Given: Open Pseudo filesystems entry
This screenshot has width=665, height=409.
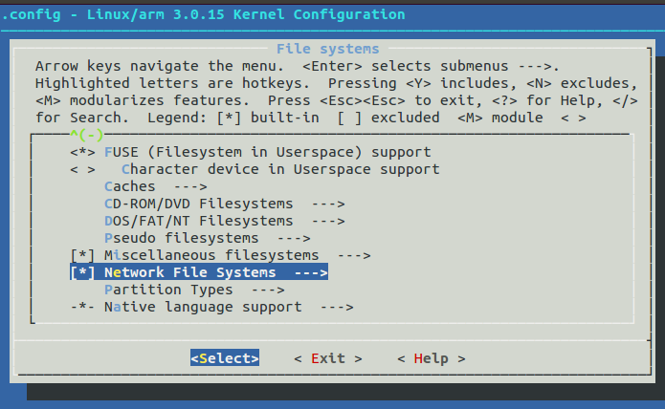Looking at the screenshot, I should point(182,238).
